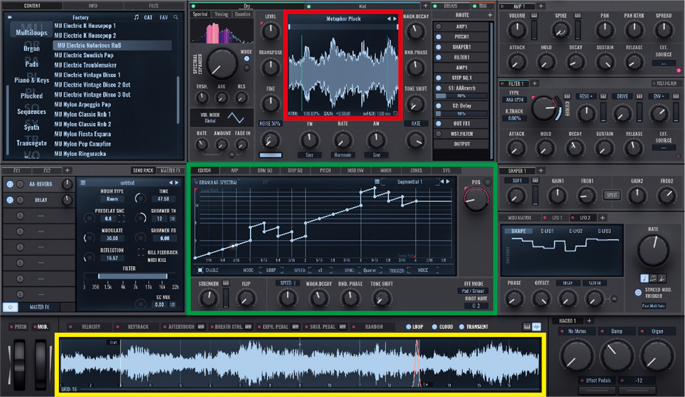Click the keyboard icon next to SOFT in Shaper

coord(535,181)
